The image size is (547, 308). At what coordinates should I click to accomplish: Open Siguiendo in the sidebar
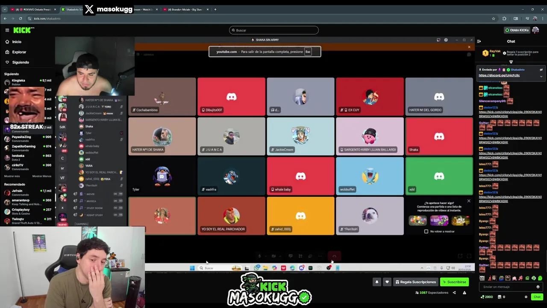click(21, 62)
